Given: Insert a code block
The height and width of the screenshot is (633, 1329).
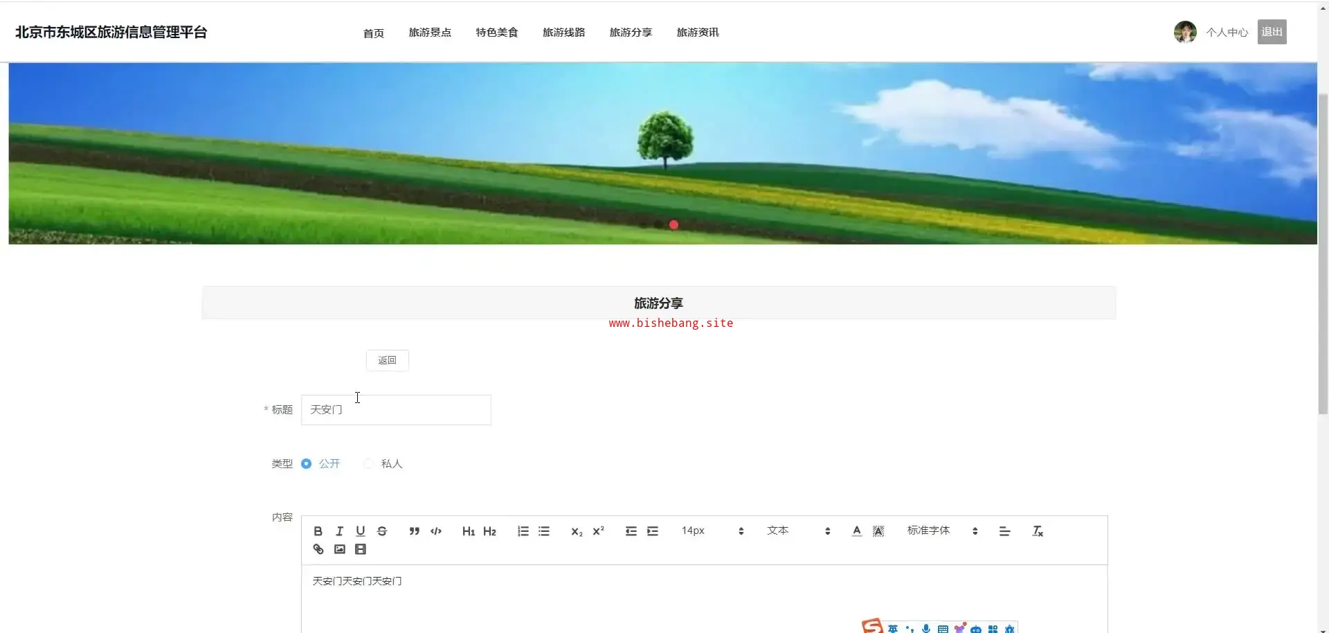Looking at the screenshot, I should coord(435,531).
